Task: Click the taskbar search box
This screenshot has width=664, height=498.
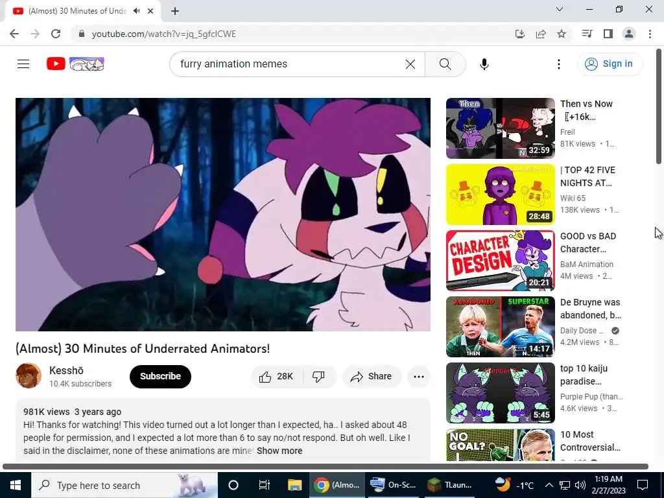Action: coord(124,485)
